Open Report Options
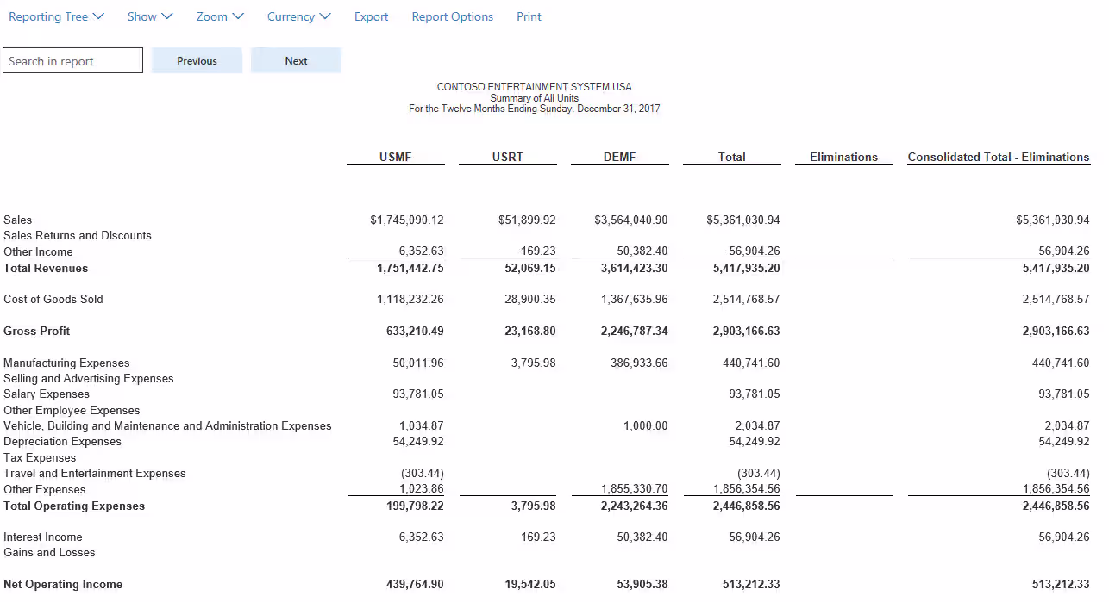Image resolution: width=1109 pixels, height=602 pixels. 452,16
